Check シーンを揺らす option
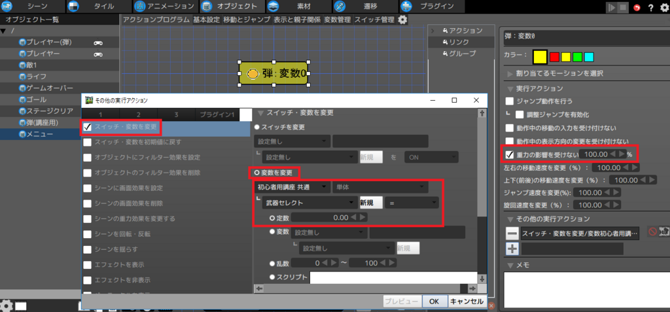This screenshot has width=670, height=312. (x=87, y=249)
